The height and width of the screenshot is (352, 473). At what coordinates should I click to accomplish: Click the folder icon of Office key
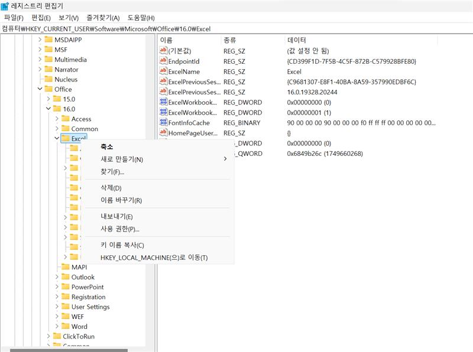coord(48,89)
